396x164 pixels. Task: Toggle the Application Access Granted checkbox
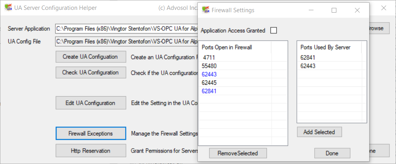pyautogui.click(x=274, y=30)
